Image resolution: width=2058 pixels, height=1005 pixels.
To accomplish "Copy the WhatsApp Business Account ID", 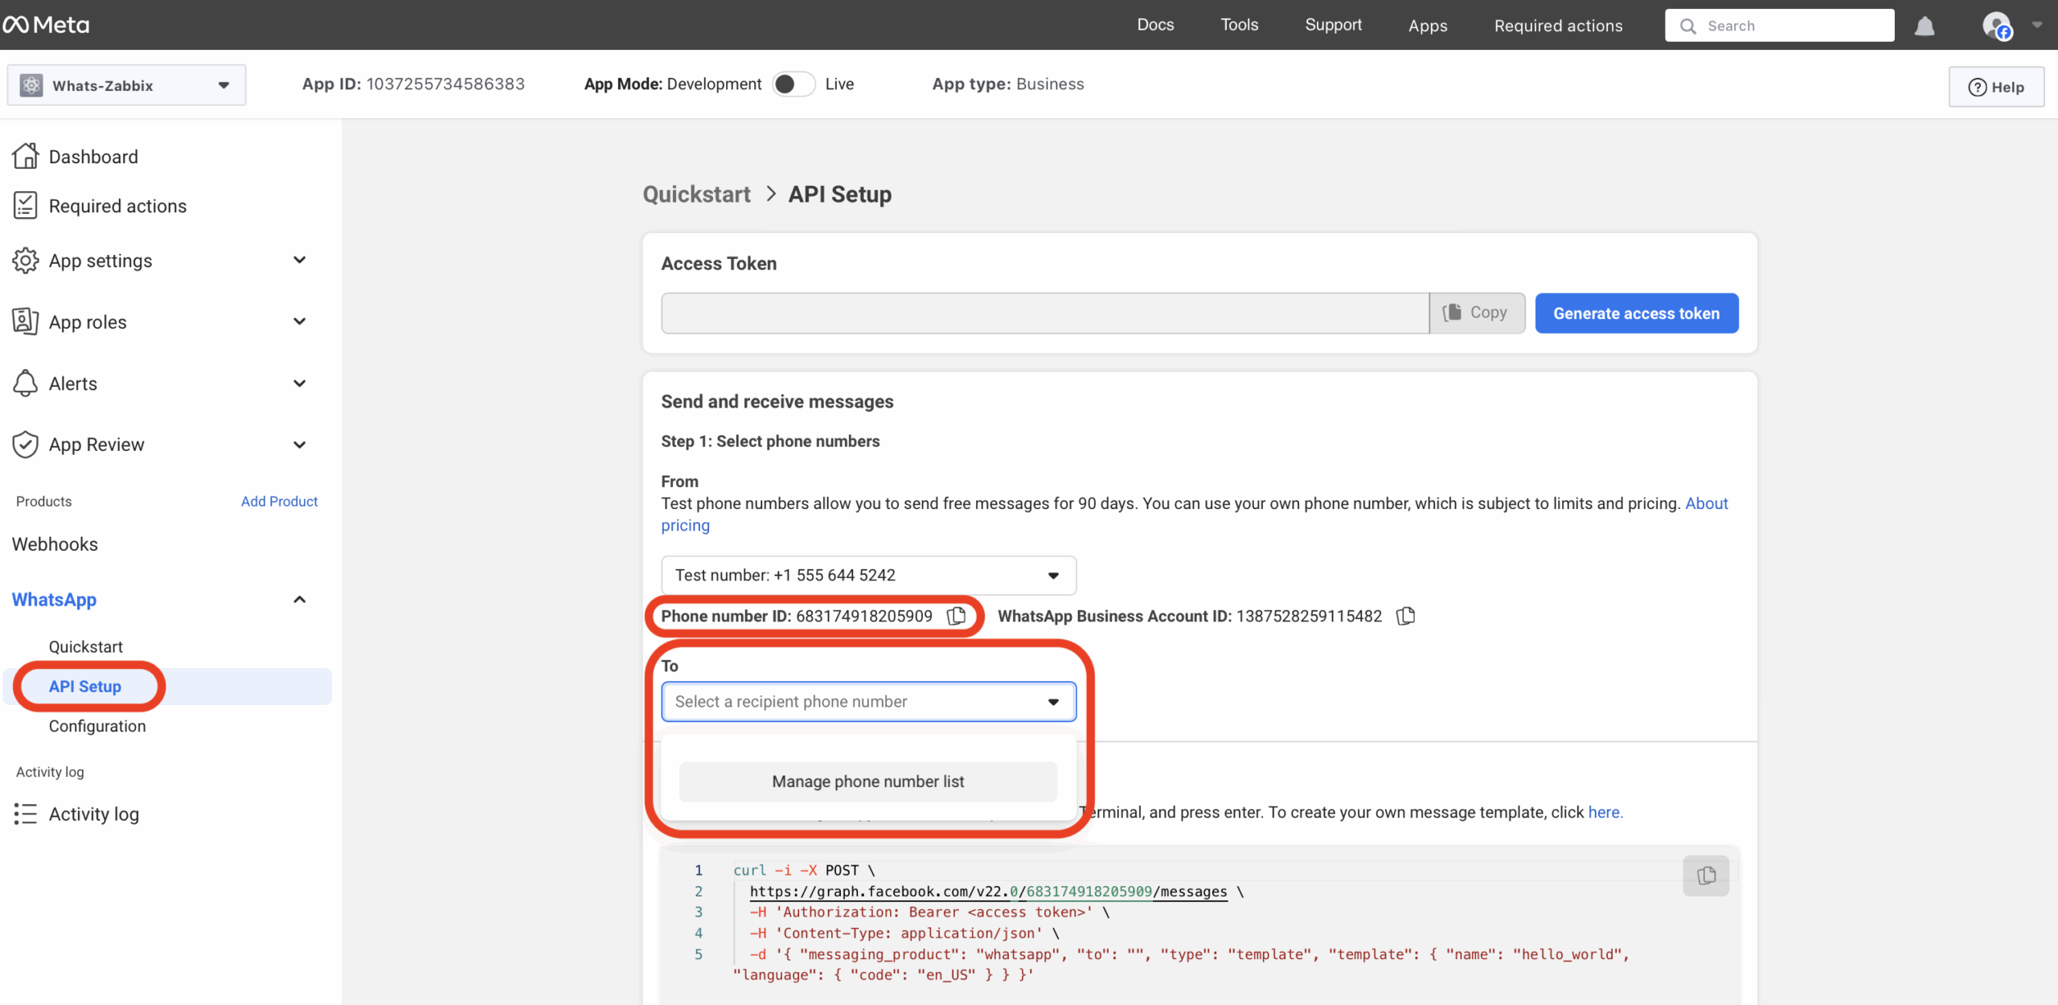I will (1405, 616).
